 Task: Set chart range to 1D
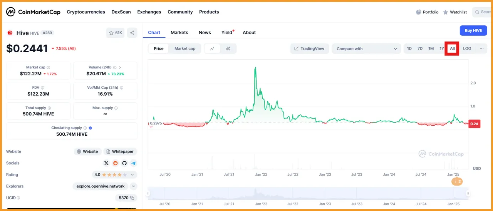pos(409,48)
